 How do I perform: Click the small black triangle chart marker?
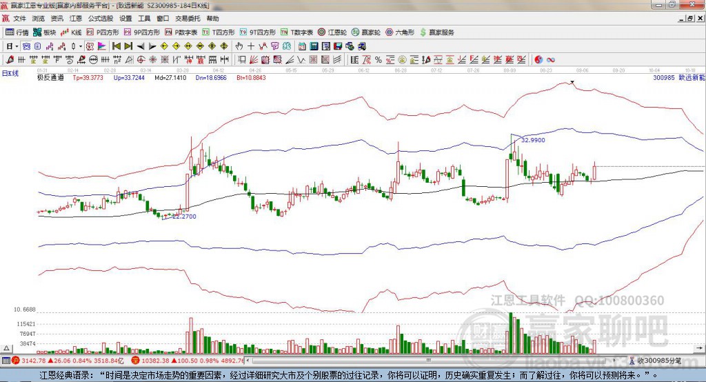point(572,82)
